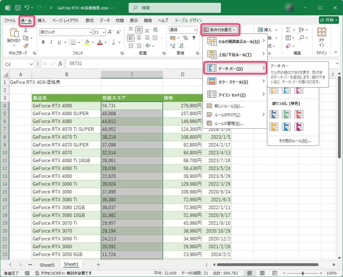
Task: Click the zoom slider handle in status bar
Action: (302, 273)
